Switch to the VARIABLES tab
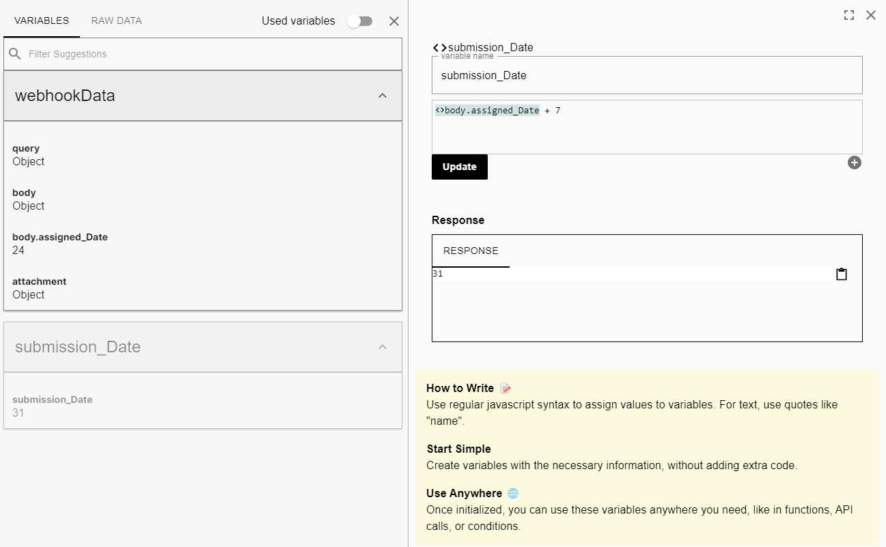This screenshot has width=886, height=547. click(42, 20)
